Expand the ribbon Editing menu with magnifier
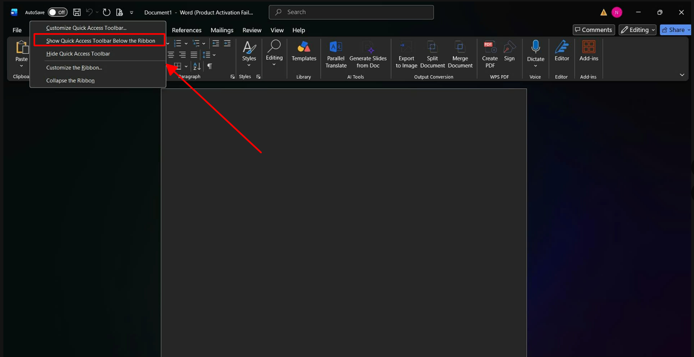Screen dimensions: 694x357 point(274,53)
